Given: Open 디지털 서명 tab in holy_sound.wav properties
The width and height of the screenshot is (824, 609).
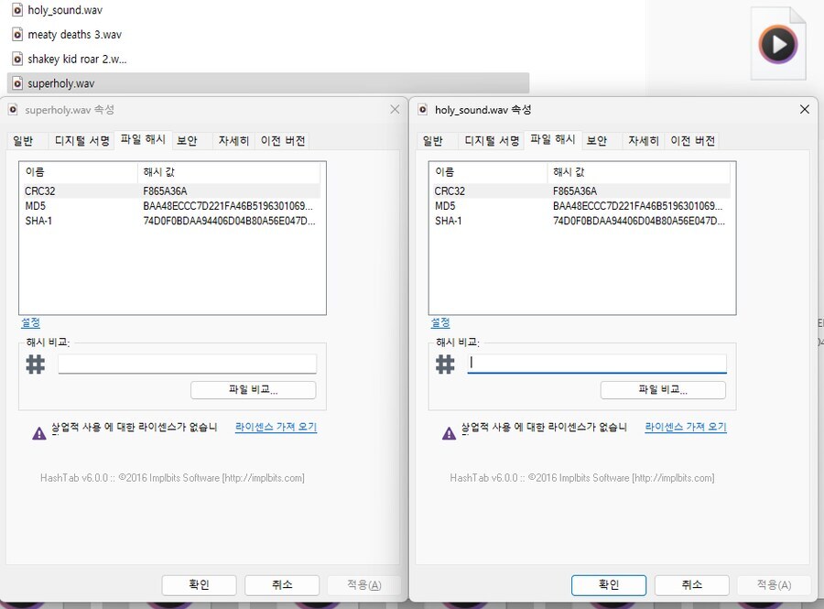Looking at the screenshot, I should (492, 140).
